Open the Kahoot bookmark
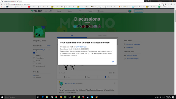 coord(139,7)
